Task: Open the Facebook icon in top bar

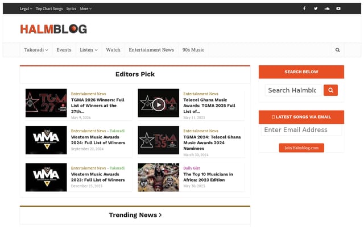Action: pos(304,9)
